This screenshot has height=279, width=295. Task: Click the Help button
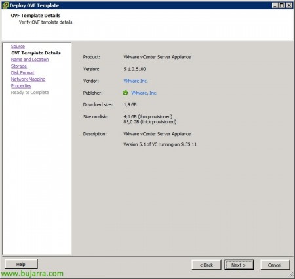(x=21, y=264)
